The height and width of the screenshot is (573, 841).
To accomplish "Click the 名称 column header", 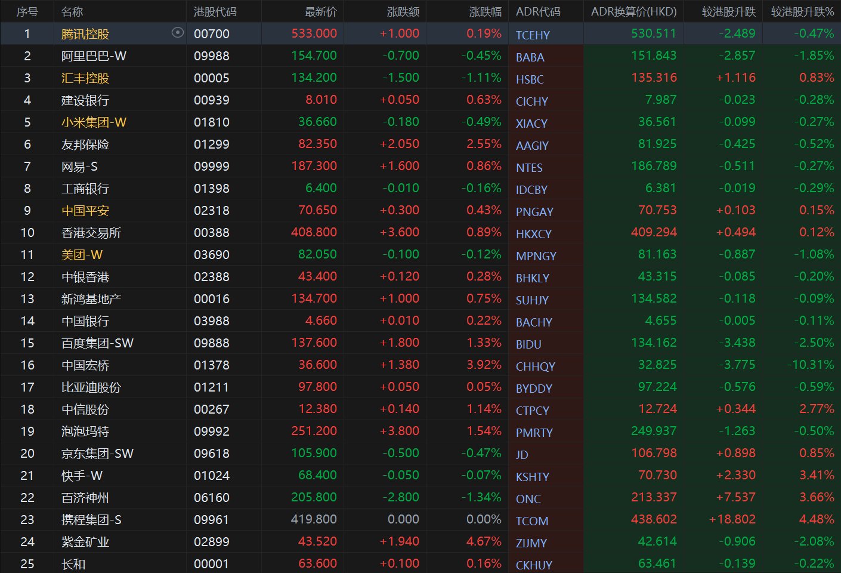I will (x=72, y=11).
